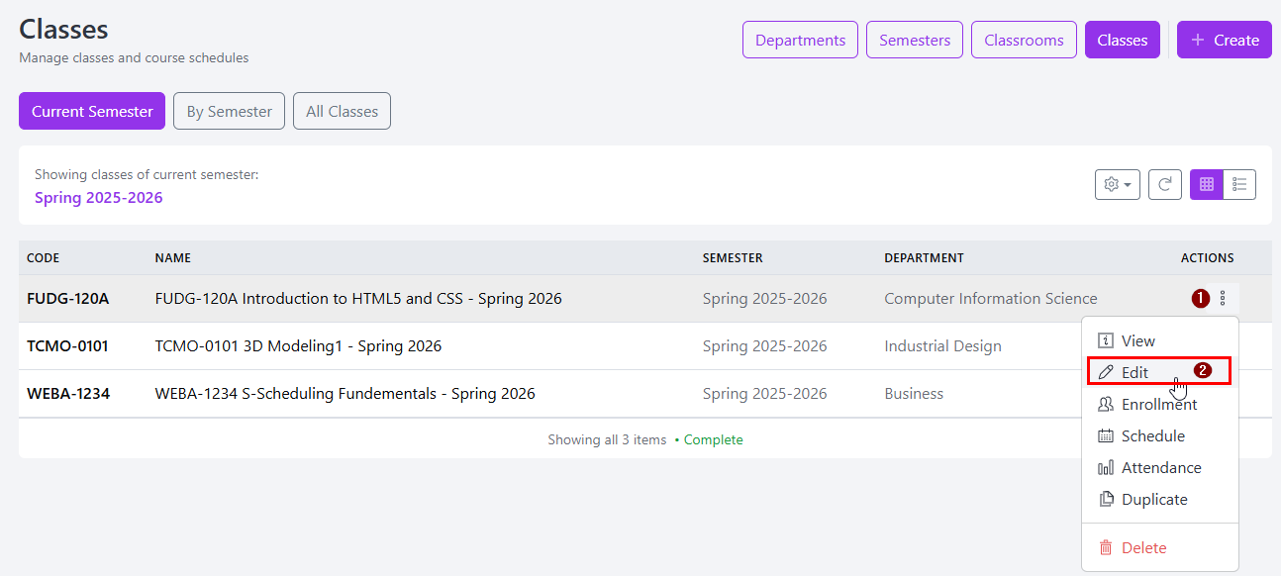This screenshot has height=576, width=1281.
Task: Switch to grid table view
Action: [x=1207, y=184]
